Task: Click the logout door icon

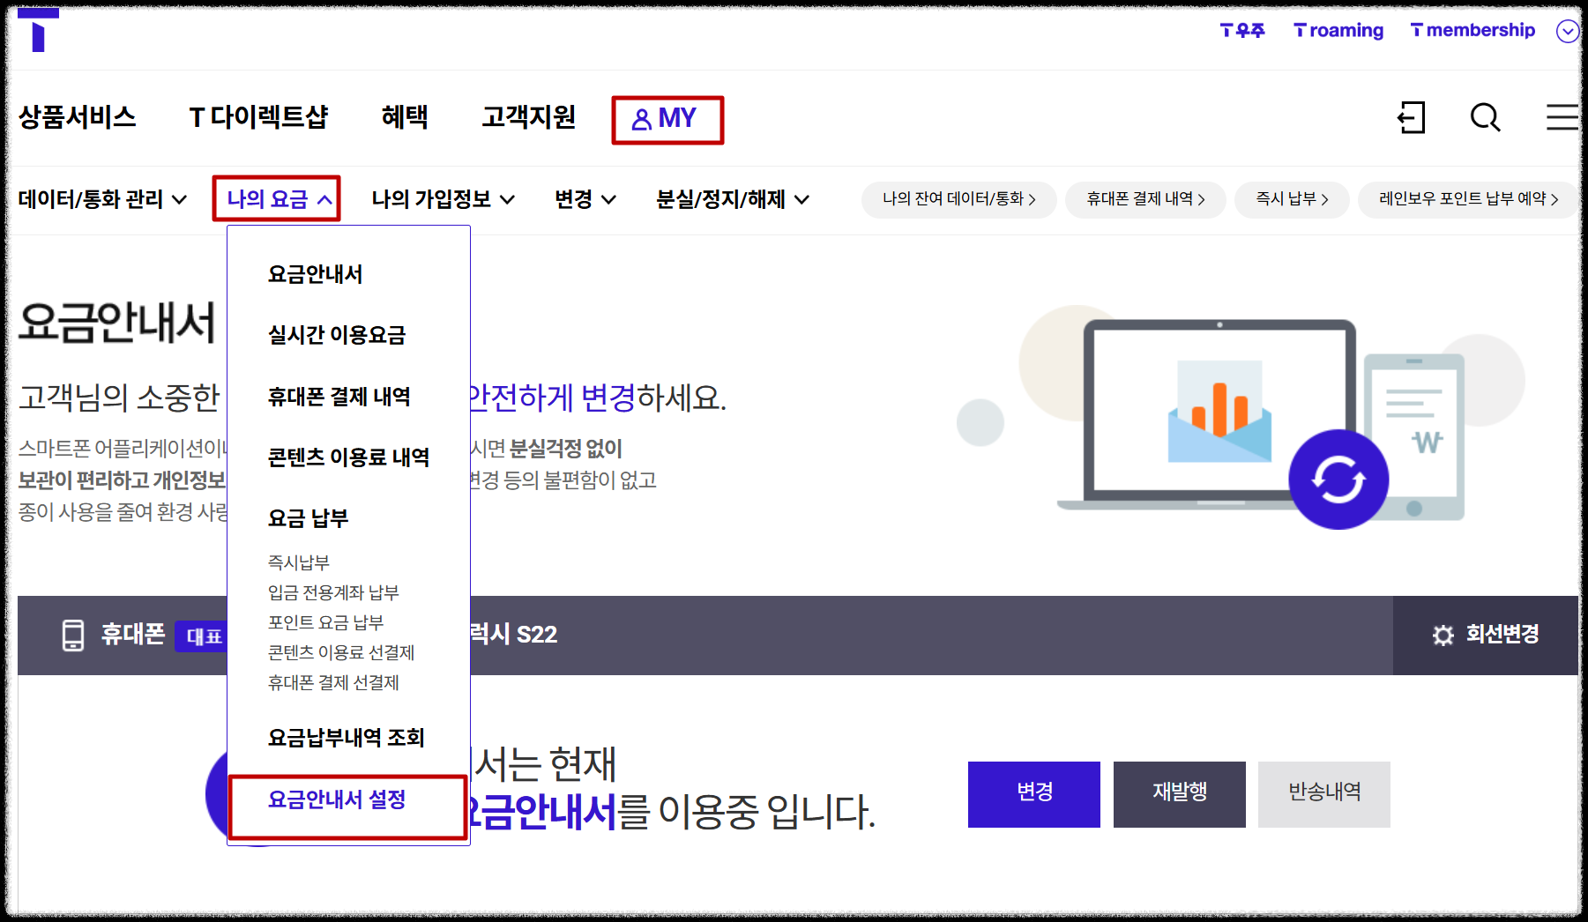Action: coord(1412,117)
